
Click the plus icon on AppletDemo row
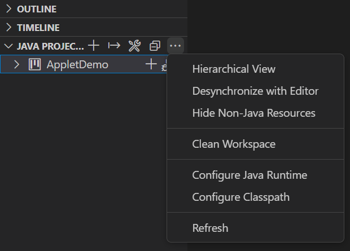point(151,64)
